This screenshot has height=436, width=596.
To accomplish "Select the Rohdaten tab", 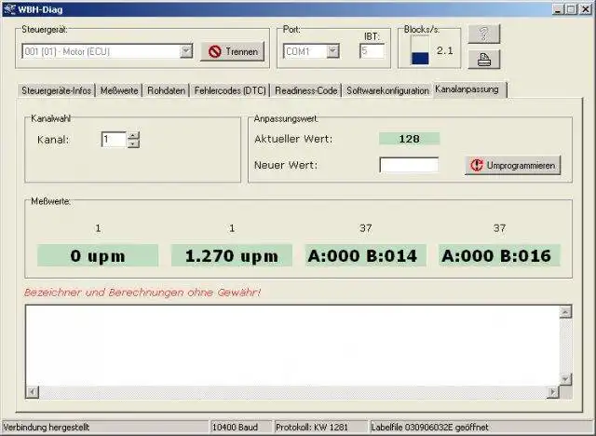I will click(166, 90).
